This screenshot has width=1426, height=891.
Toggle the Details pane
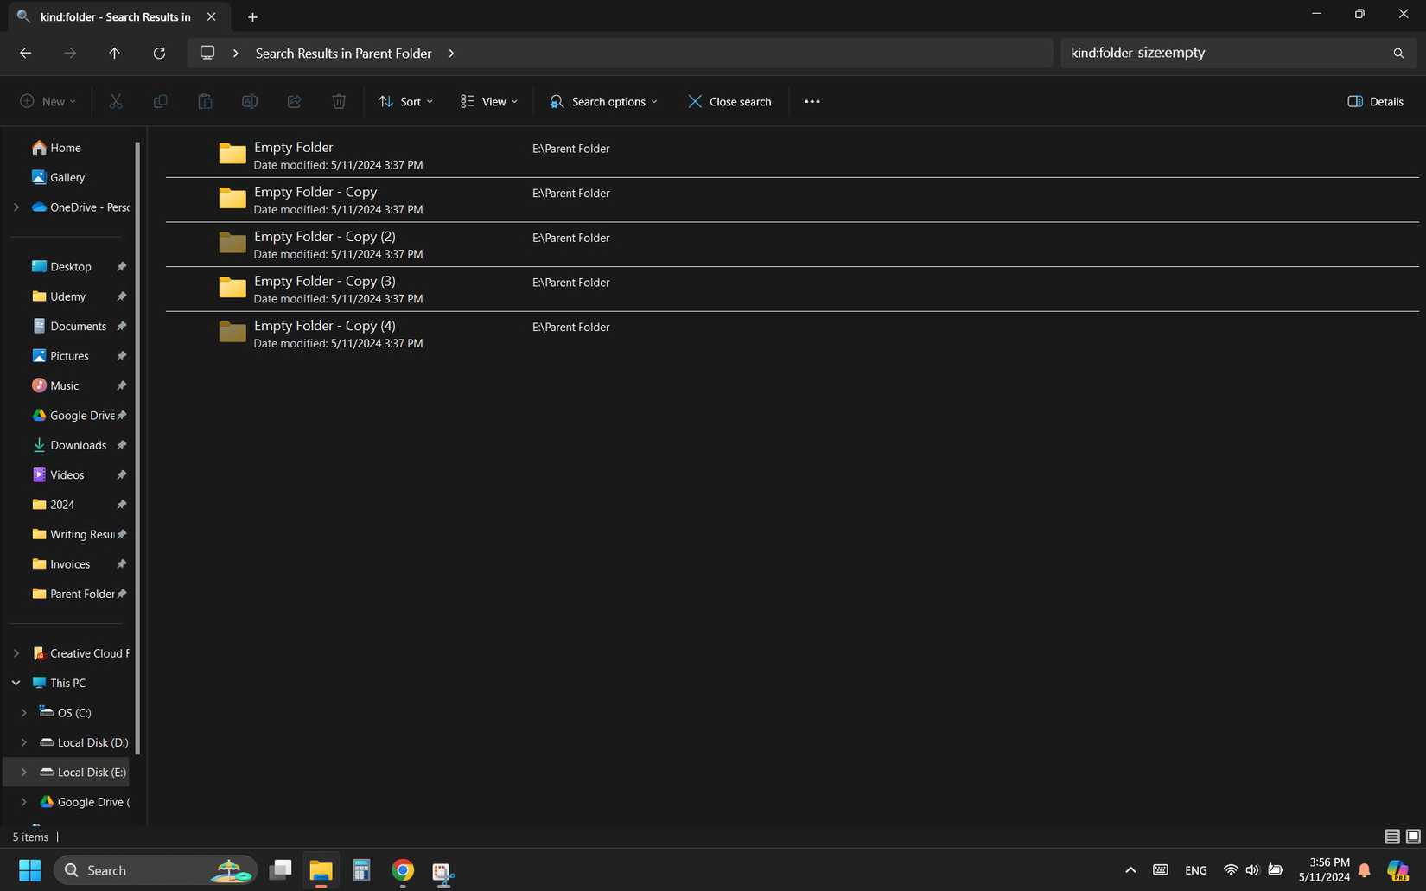(1374, 101)
